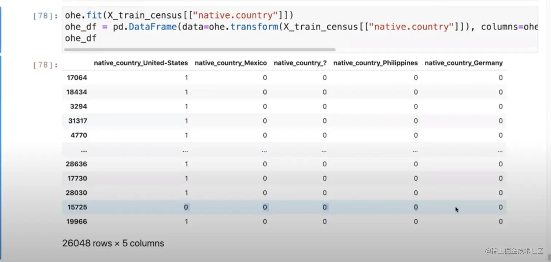Click the input prompt [78] of the code cell
The height and width of the screenshot is (262, 551).
click(46, 16)
